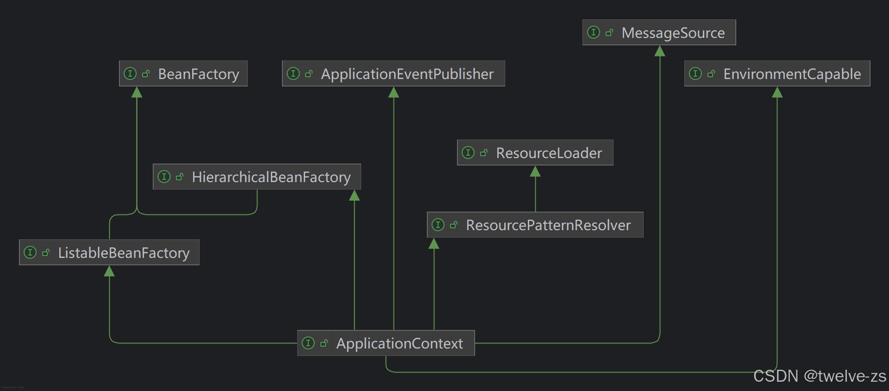Click the interface icon on the ListableBeanFactory node
The height and width of the screenshot is (391, 889).
(30, 252)
